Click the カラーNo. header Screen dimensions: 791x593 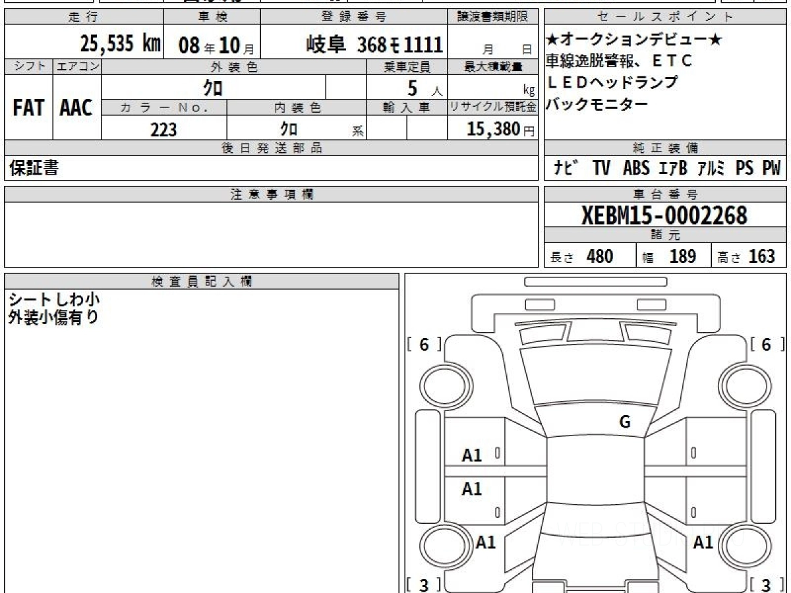[x=164, y=108]
